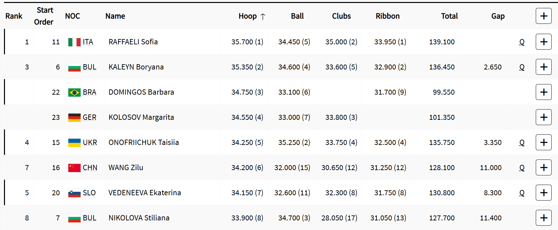Sort table by Ball column header

pyautogui.click(x=297, y=16)
